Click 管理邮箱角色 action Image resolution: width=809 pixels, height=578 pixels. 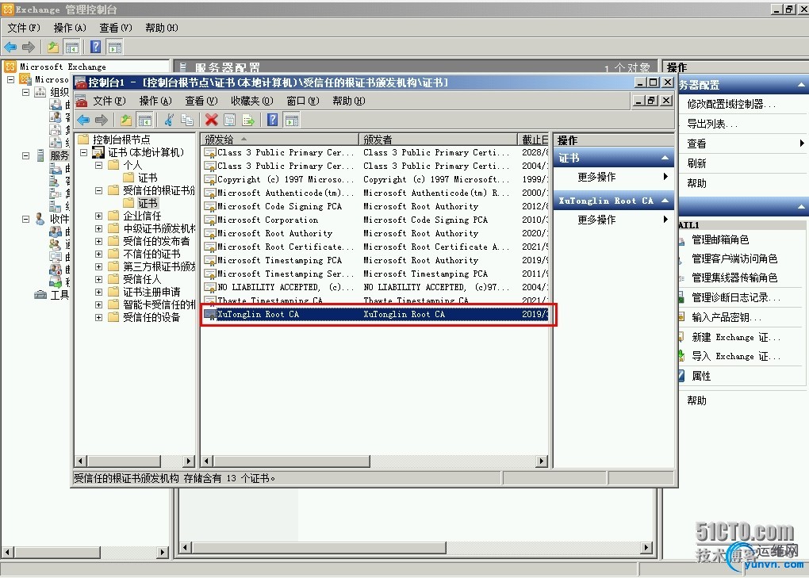(720, 239)
